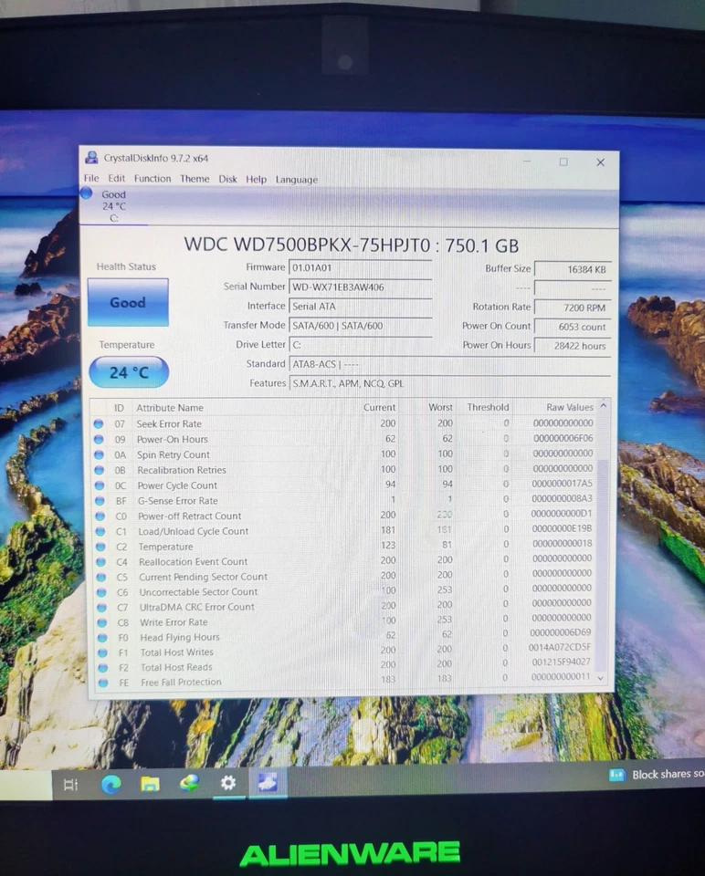Click the status dot for the Temperature row
The width and height of the screenshot is (705, 876).
(101, 547)
